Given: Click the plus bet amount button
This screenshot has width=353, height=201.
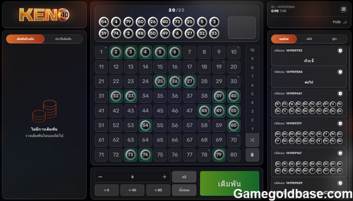Looking at the screenshot, I should (x=164, y=177).
